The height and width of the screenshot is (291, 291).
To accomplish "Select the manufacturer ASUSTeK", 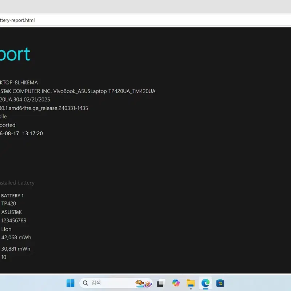I will point(12,212).
